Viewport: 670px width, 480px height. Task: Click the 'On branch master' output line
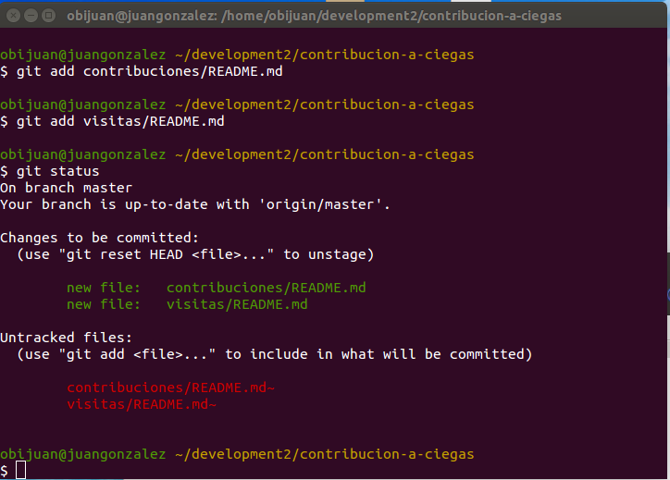(x=66, y=188)
